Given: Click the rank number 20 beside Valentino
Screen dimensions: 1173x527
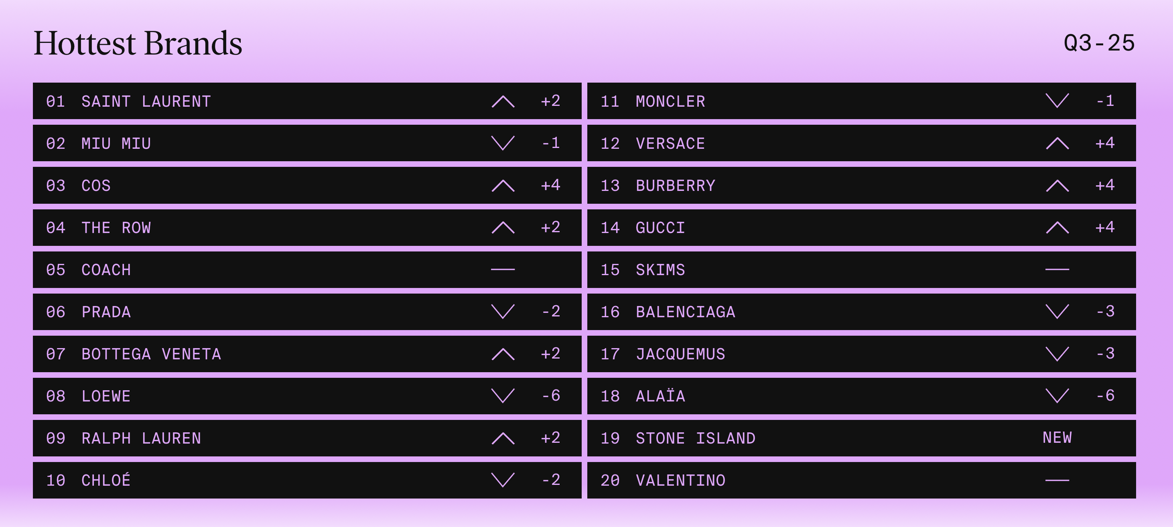Looking at the screenshot, I should pos(610,480).
